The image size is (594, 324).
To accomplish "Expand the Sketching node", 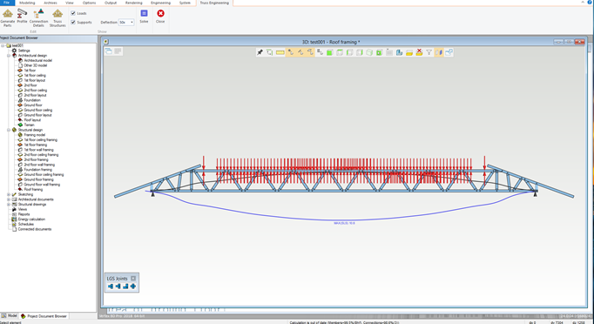I will [9, 194].
